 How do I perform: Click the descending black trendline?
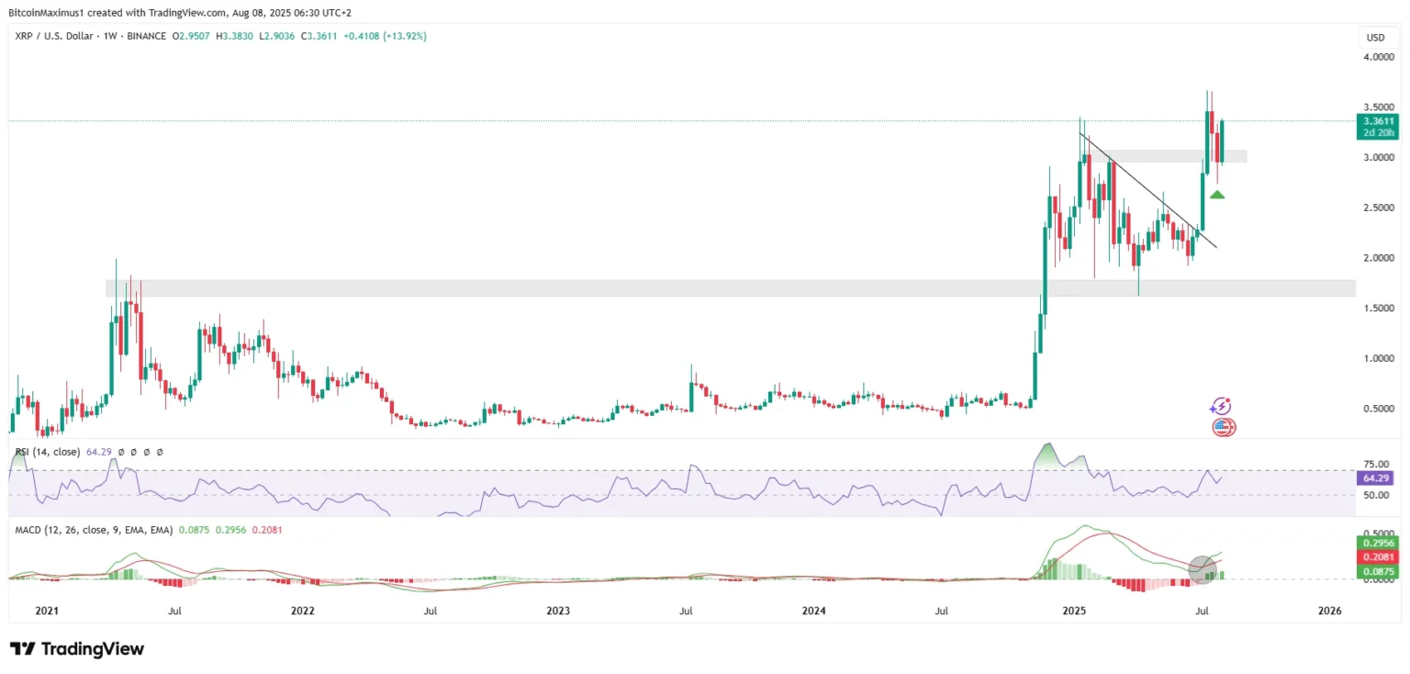(1147, 191)
